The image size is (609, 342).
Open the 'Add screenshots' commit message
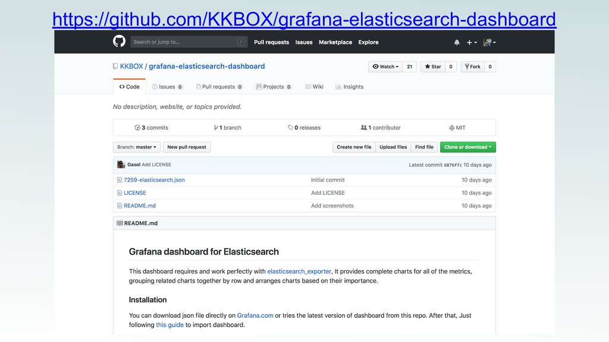click(332, 205)
